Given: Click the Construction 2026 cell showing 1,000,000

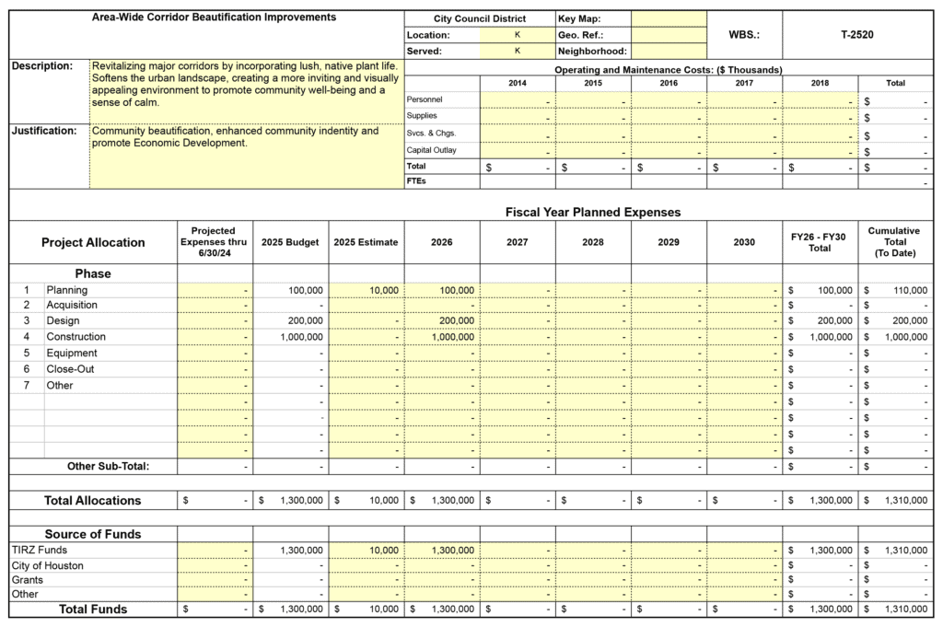Looking at the screenshot, I should [441, 337].
